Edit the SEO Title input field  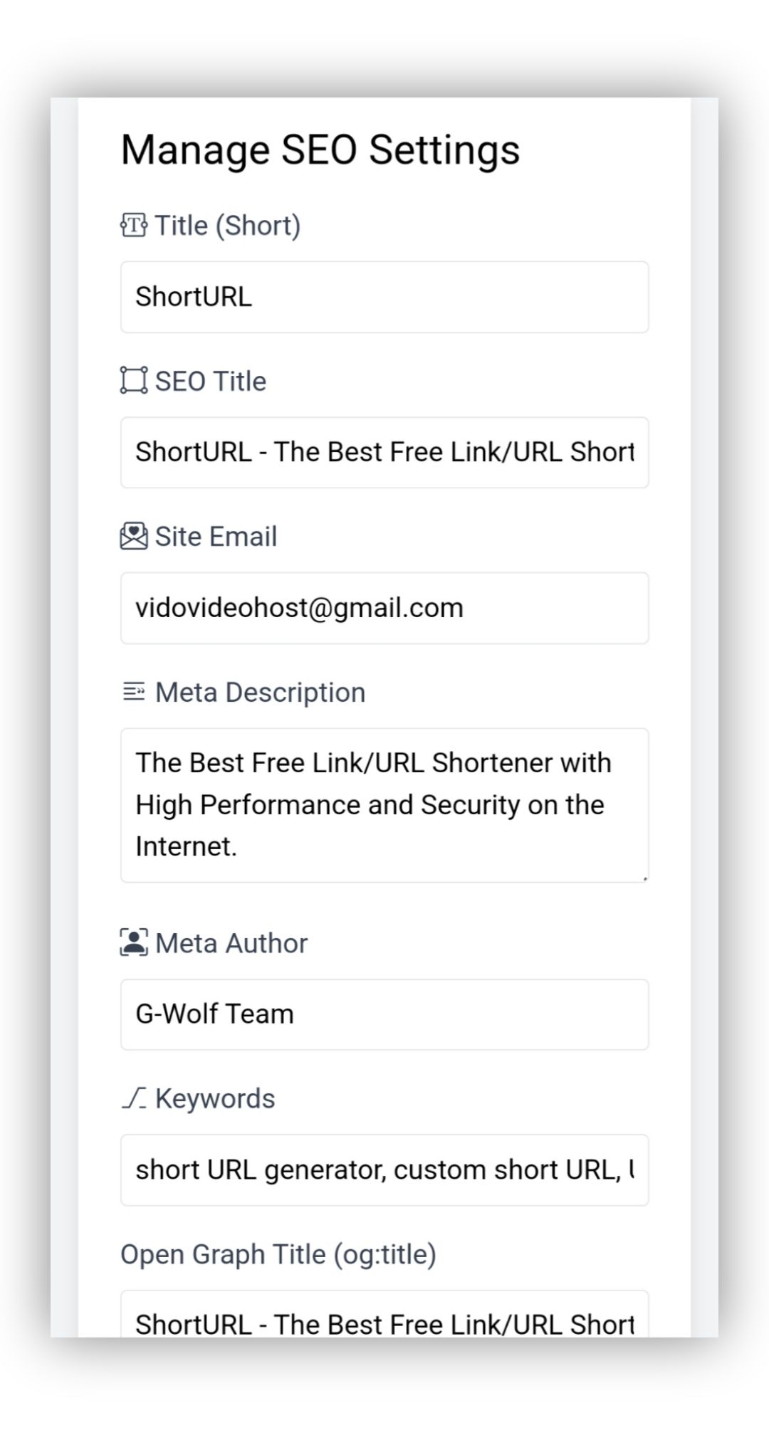pyautogui.click(x=384, y=453)
